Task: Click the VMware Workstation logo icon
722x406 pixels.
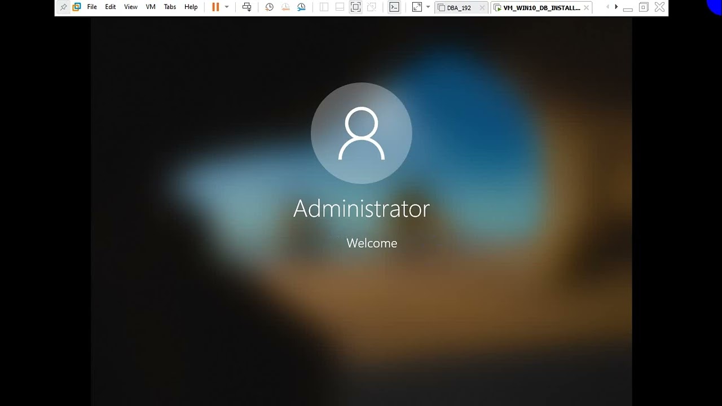Action: coord(77,7)
